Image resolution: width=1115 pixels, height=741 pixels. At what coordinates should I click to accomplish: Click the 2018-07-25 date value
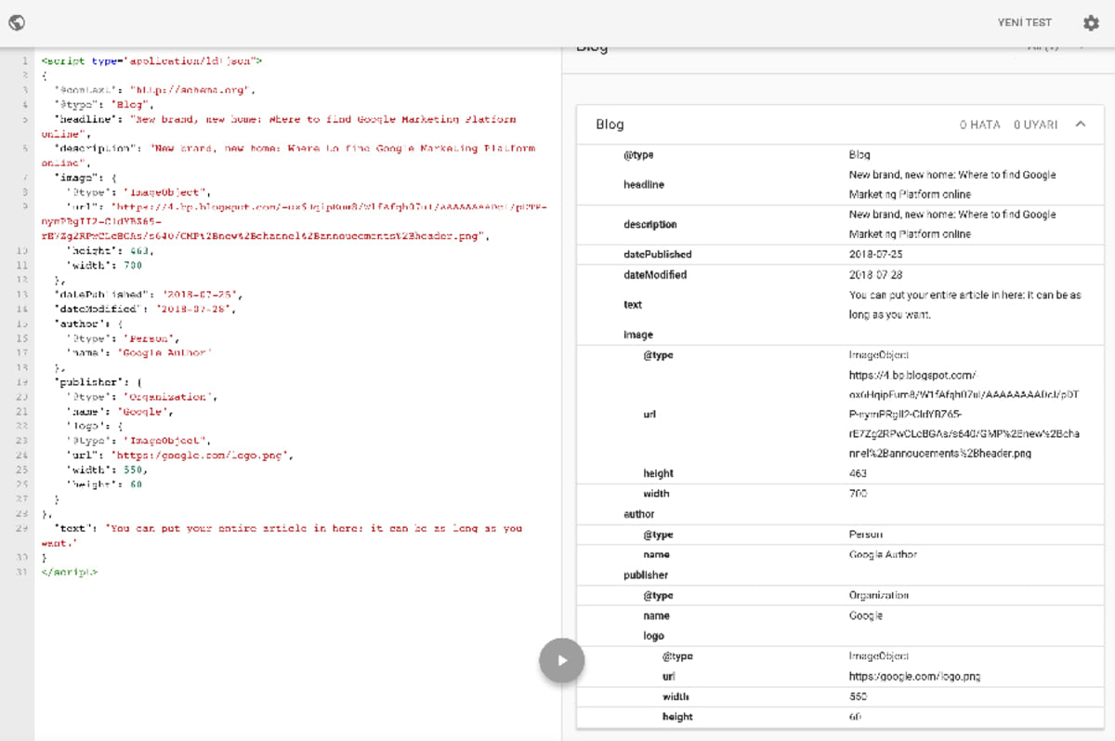(x=875, y=254)
